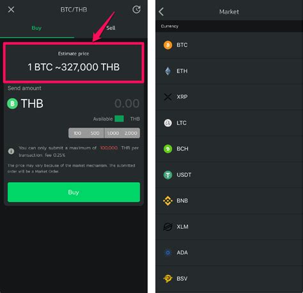Choose the XRP currency icon

click(x=168, y=97)
